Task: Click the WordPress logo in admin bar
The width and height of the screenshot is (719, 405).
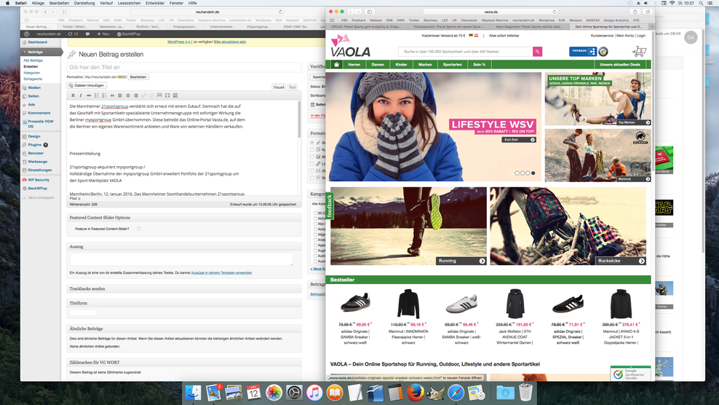Action: tap(27, 34)
